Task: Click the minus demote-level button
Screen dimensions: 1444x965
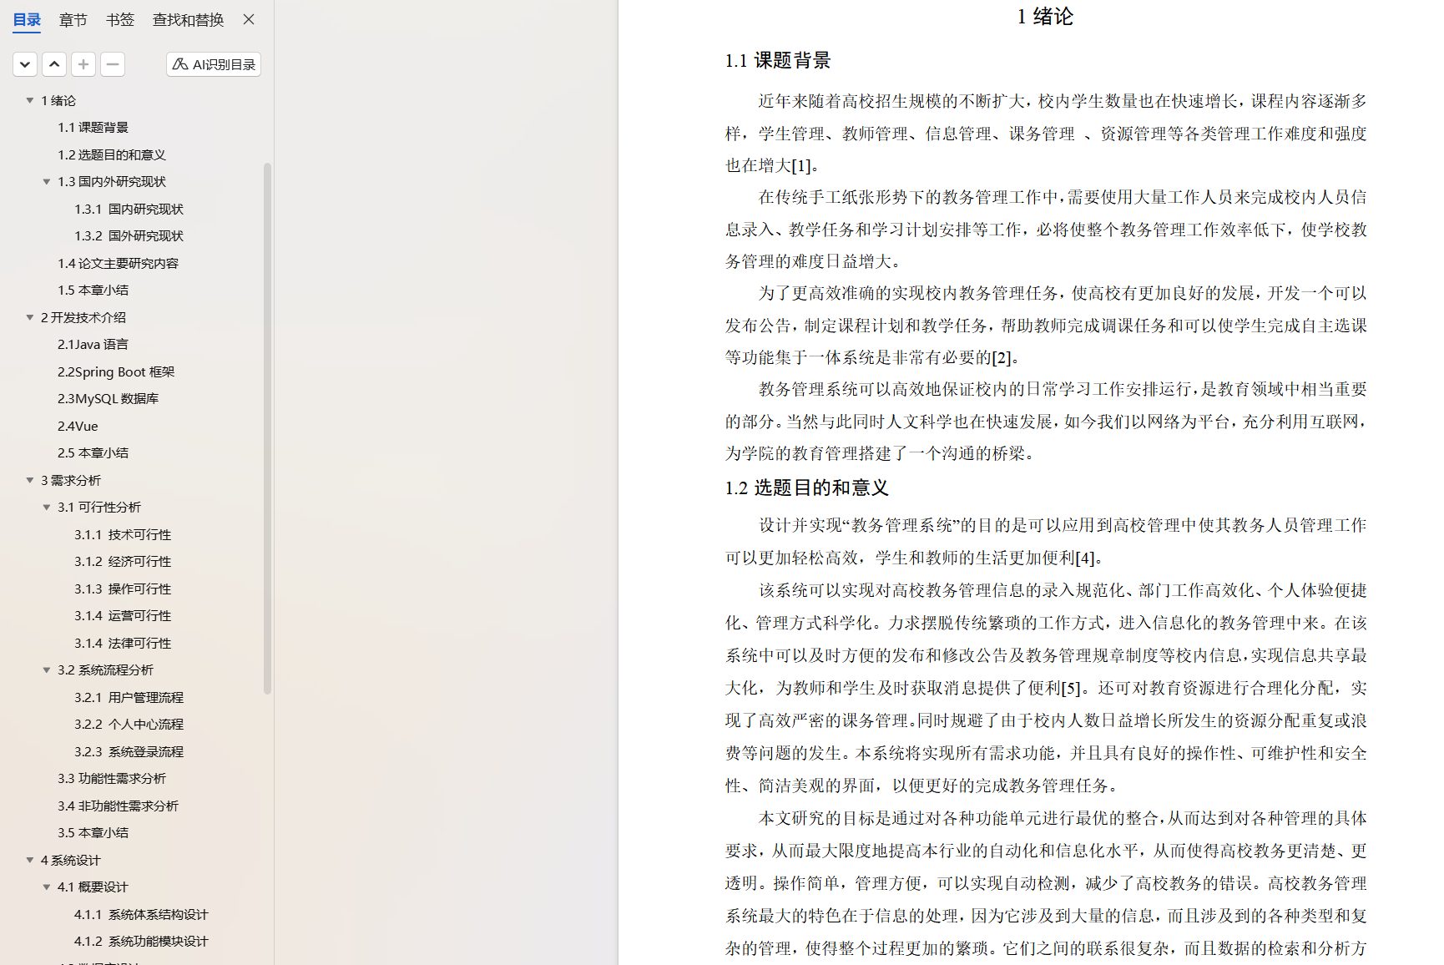Action: (x=113, y=64)
